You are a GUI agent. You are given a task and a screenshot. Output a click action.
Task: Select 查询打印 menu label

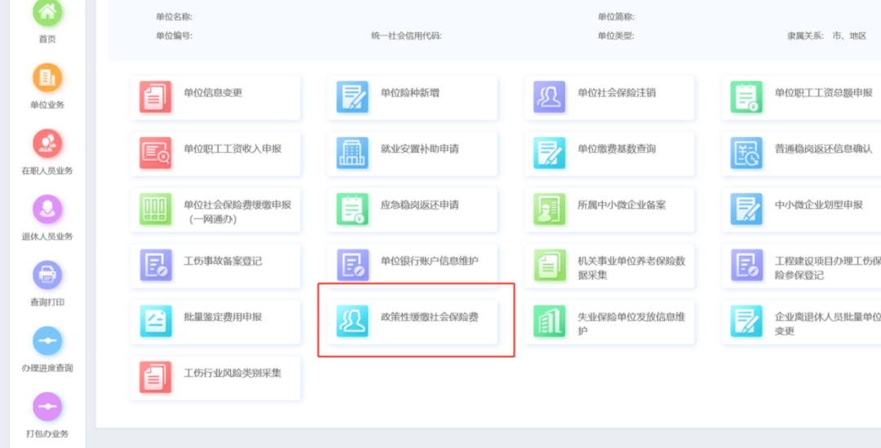pos(47,302)
